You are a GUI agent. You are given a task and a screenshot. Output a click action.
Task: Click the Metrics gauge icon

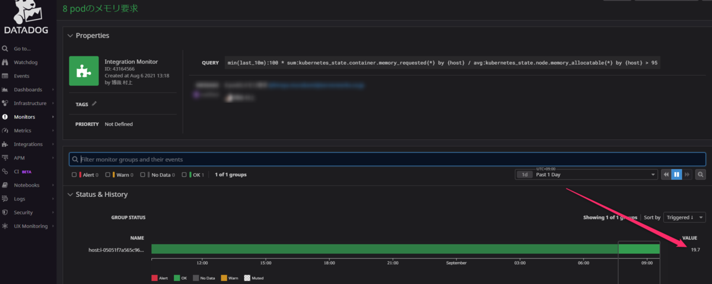point(5,130)
